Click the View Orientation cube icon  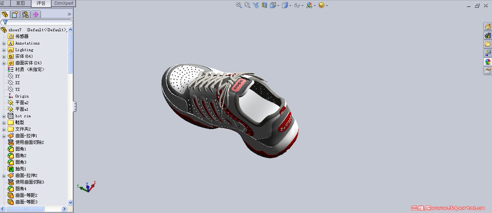tap(273, 5)
